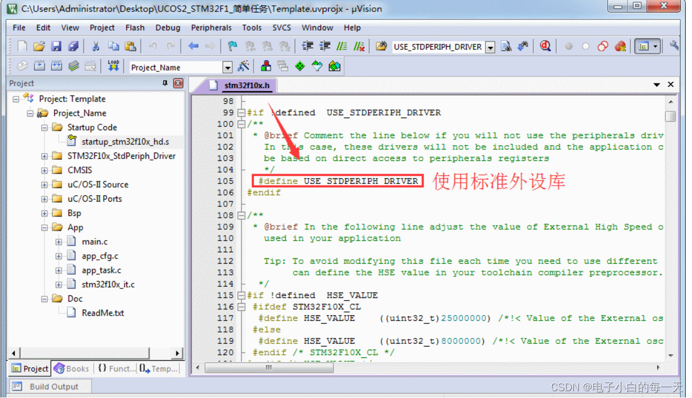This screenshot has height=398, width=692.
Task: Collapse the uC/OS-II Source folder
Action: tap(44, 184)
